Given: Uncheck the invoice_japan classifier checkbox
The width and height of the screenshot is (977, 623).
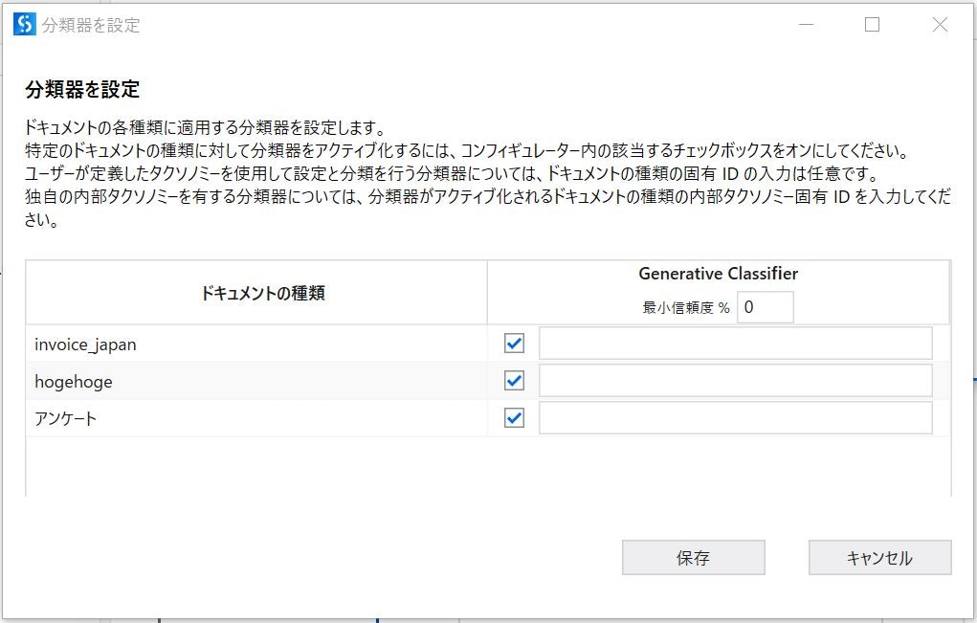Looking at the screenshot, I should pyautogui.click(x=513, y=342).
